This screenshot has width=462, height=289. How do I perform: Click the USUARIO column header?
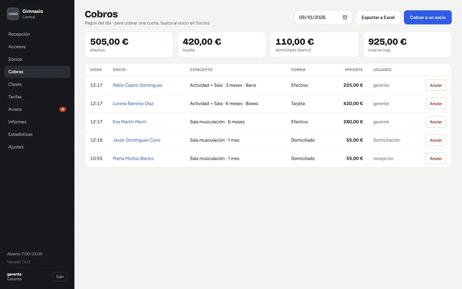pos(382,70)
